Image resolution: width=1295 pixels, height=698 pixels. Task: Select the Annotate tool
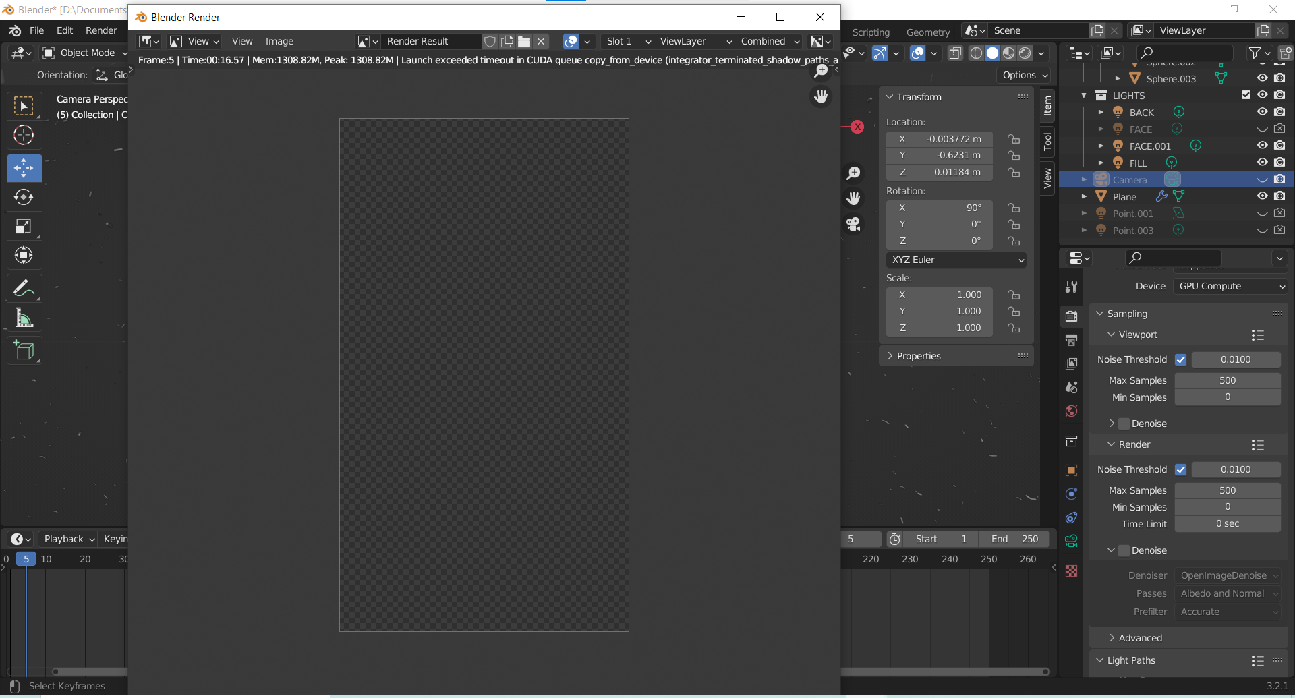(24, 288)
